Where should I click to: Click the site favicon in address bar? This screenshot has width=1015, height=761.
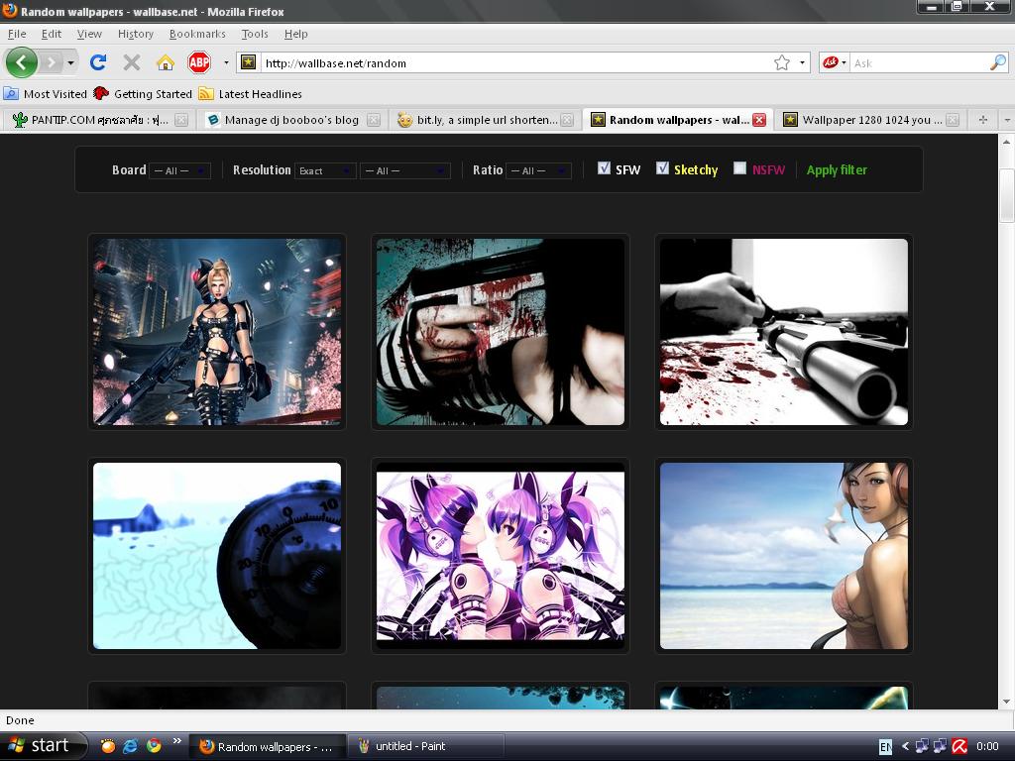248,62
